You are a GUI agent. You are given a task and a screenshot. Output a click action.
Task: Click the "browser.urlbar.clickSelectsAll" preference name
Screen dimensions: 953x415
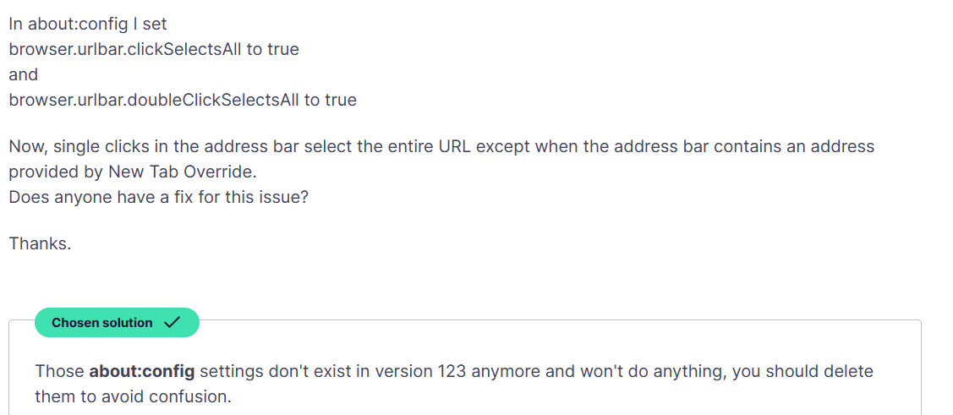(125, 49)
